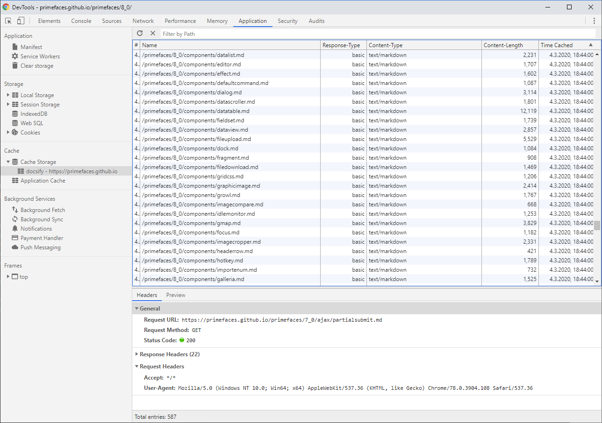Click the Notifications bell icon
602x423 pixels.
pos(15,229)
